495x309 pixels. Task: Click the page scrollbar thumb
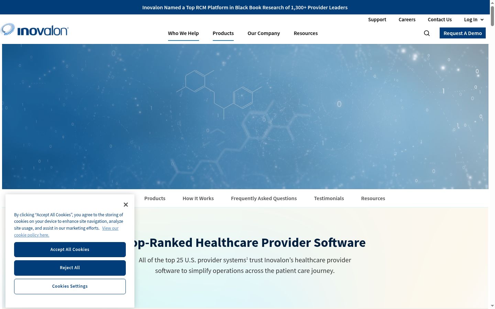[x=492, y=15]
